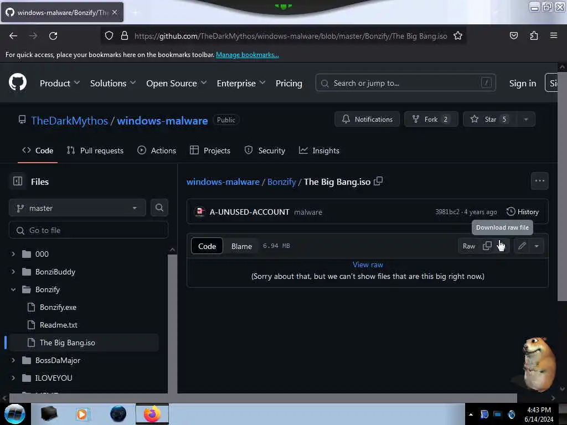Open the Windows Start orb
Viewport: 567px width, 425px height.
[x=15, y=414]
